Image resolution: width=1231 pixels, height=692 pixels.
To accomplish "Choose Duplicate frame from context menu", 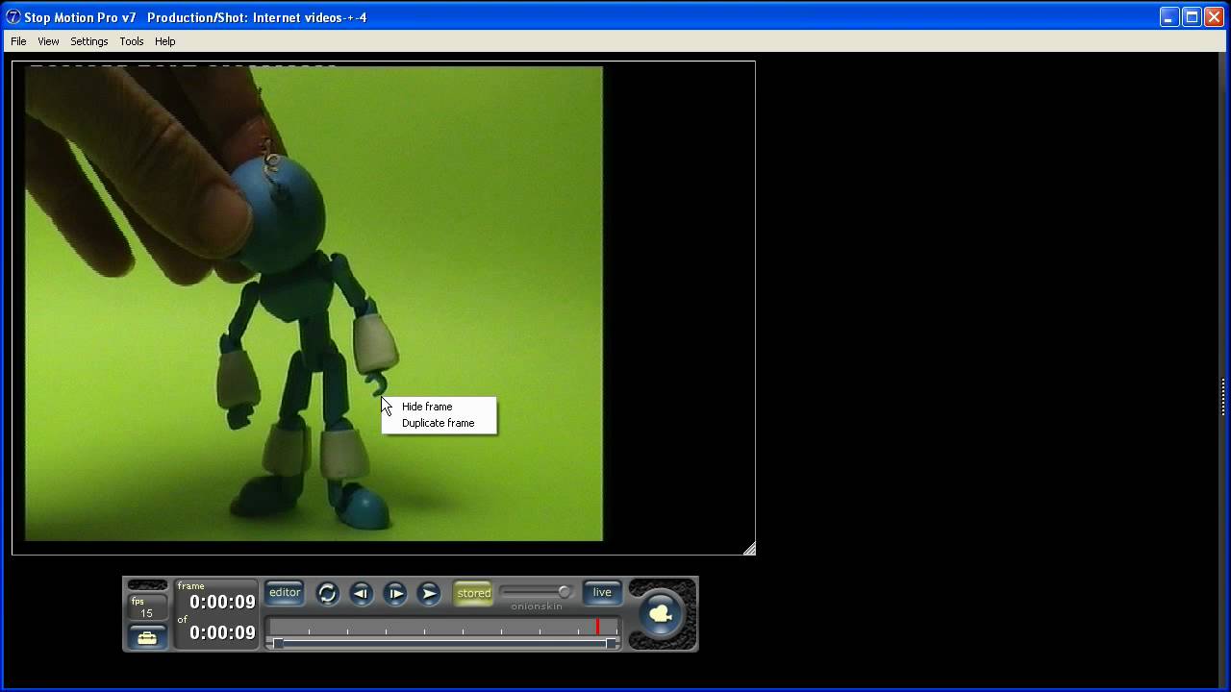I will pos(438,423).
